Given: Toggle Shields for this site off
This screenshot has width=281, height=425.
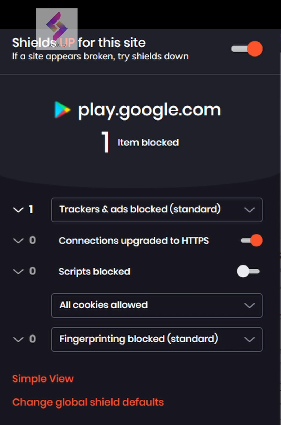Looking at the screenshot, I should click(x=247, y=49).
